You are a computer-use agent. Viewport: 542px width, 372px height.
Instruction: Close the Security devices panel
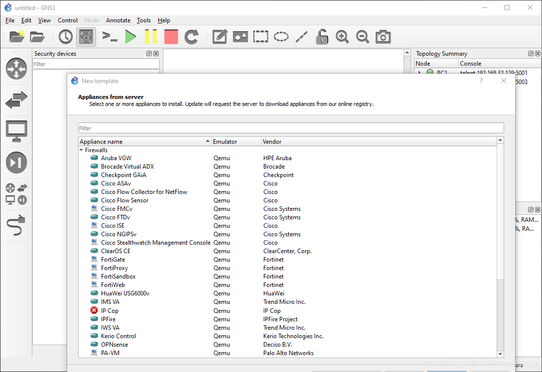(156, 54)
